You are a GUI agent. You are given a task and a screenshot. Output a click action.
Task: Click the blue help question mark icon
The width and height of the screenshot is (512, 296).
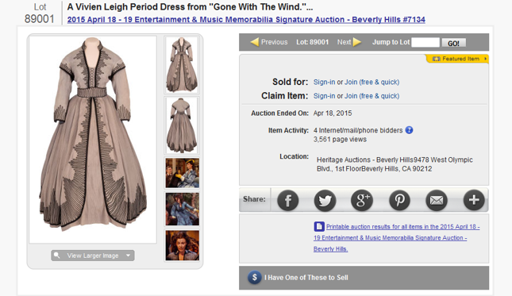click(409, 130)
